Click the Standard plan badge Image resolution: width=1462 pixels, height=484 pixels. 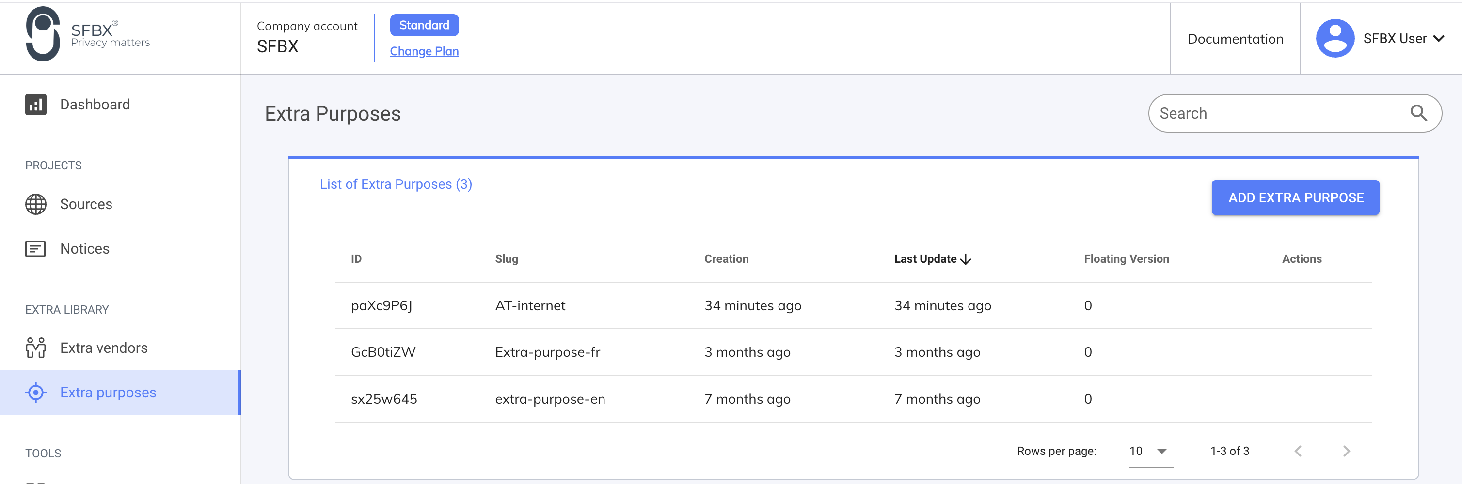(424, 25)
